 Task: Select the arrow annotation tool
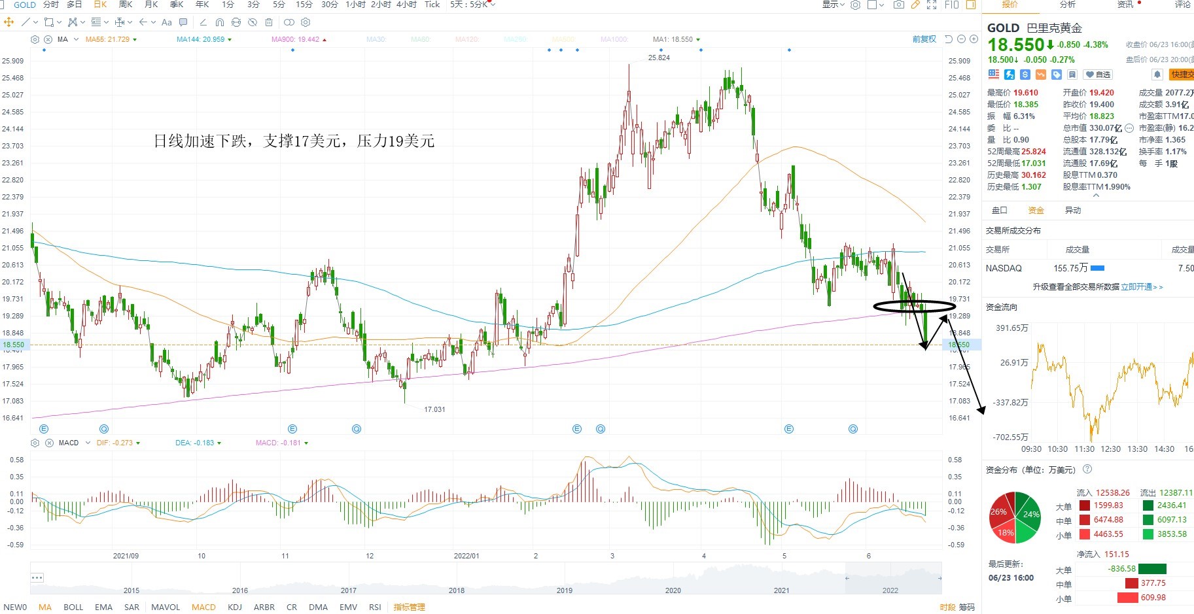coord(143,22)
